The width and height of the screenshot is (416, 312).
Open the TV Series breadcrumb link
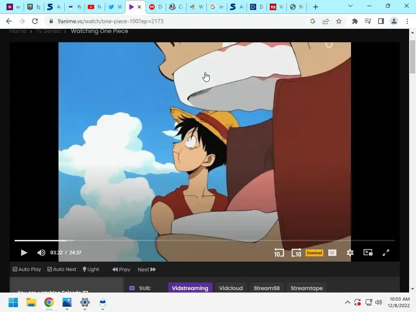pyautogui.click(x=48, y=31)
